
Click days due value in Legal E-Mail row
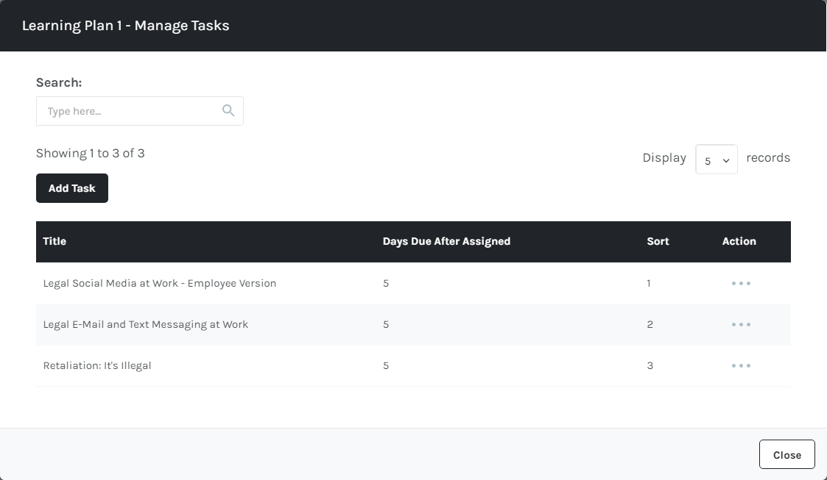click(x=386, y=324)
